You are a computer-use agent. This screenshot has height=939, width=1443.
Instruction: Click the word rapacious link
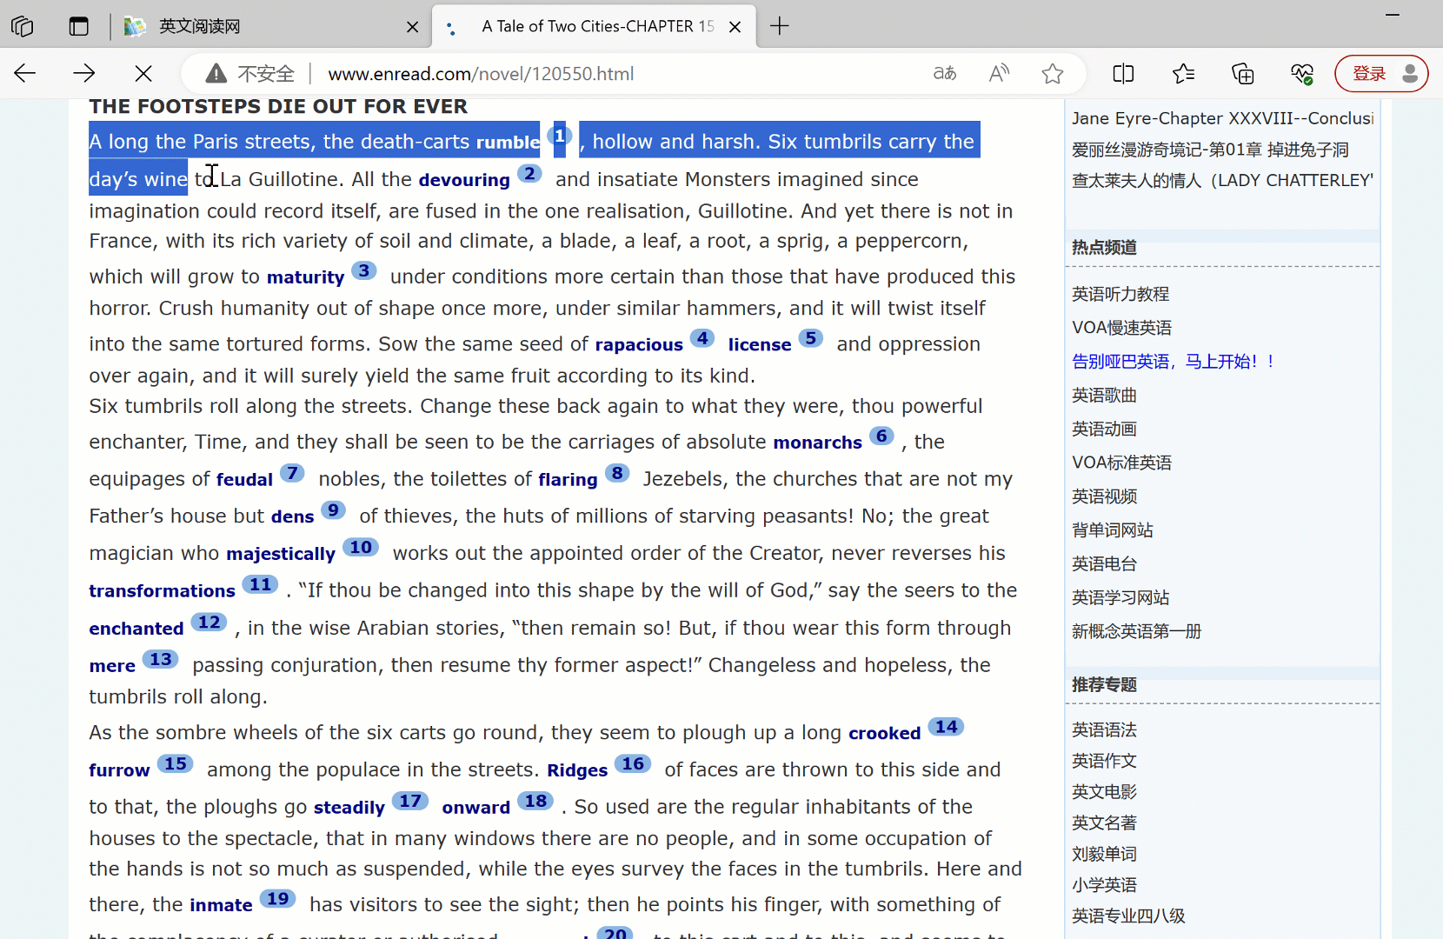pyautogui.click(x=639, y=345)
